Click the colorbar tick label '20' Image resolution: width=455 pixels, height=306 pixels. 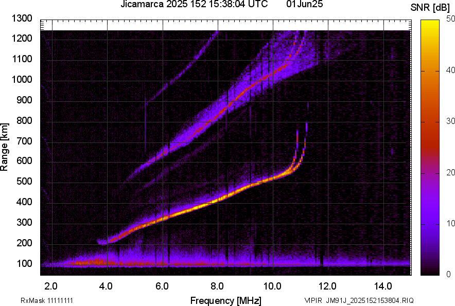click(x=450, y=173)
